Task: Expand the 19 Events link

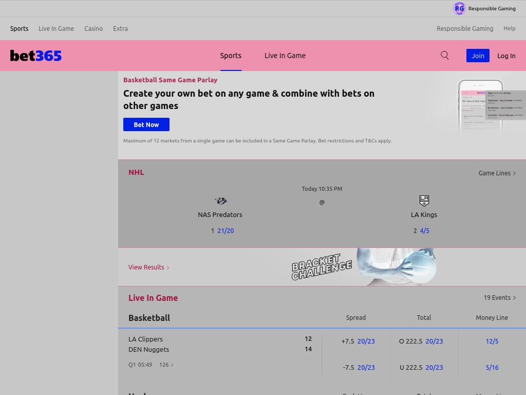Action: (499, 298)
